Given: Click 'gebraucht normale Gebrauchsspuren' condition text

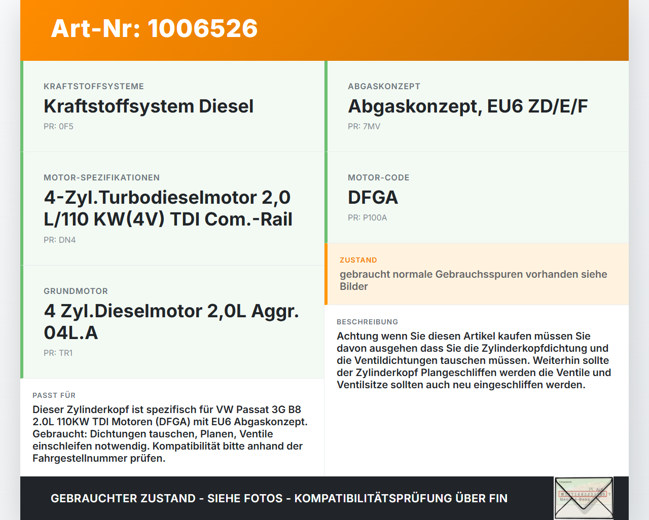Looking at the screenshot, I should [x=474, y=280].
